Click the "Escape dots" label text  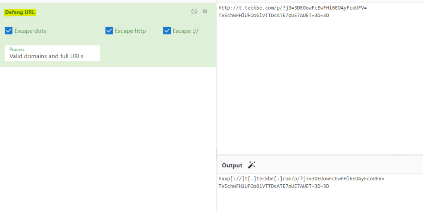(x=30, y=31)
